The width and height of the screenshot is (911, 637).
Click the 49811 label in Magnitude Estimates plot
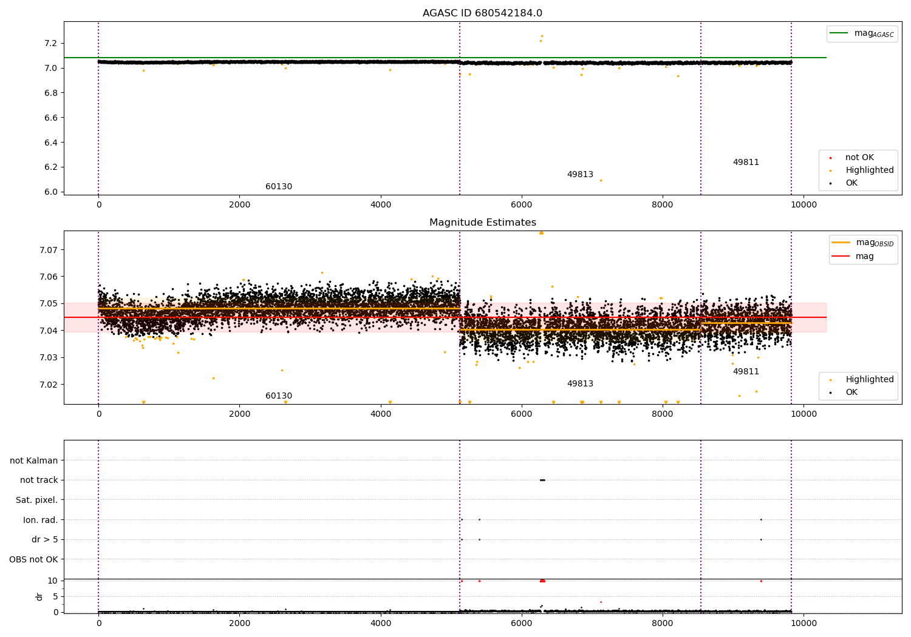tap(746, 372)
